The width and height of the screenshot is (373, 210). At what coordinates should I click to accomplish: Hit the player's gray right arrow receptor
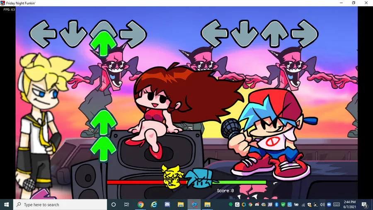click(305, 34)
